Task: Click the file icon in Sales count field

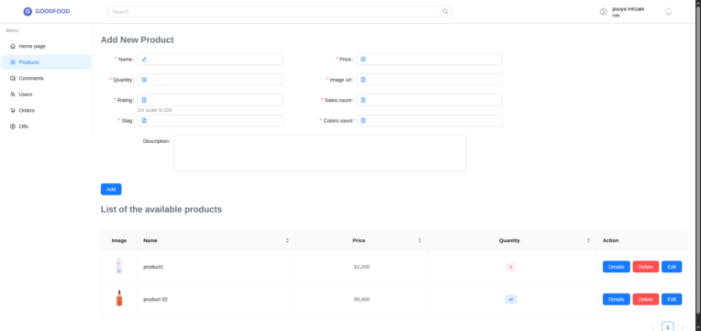Action: 363,100
